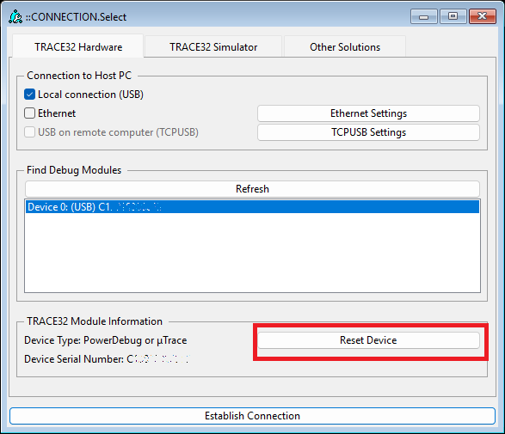Switch to the TRACE32 Hardware tab
Image resolution: width=505 pixels, height=434 pixels.
pyautogui.click(x=78, y=47)
